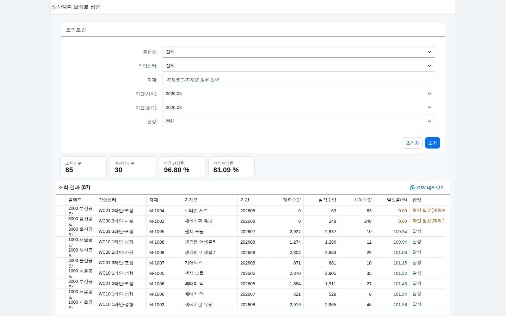Click the CSV download icon
The width and height of the screenshot is (506, 316).
(x=413, y=188)
